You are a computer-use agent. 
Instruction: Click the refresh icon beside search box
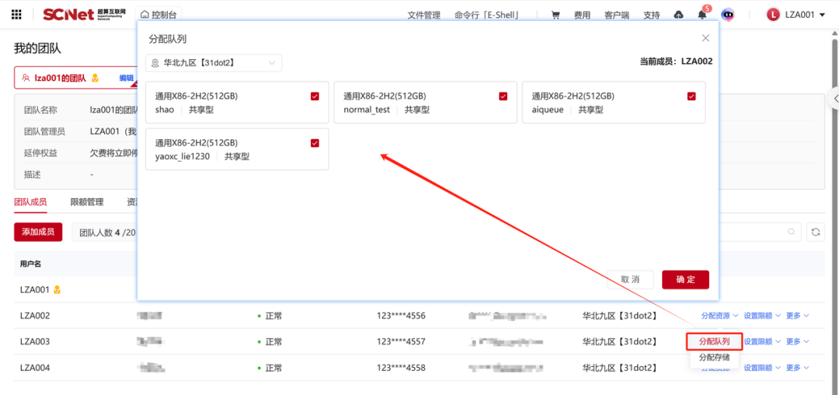pos(816,232)
